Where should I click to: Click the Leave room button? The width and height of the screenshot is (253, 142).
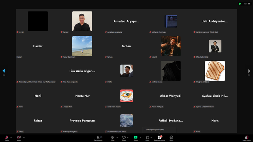(247, 138)
